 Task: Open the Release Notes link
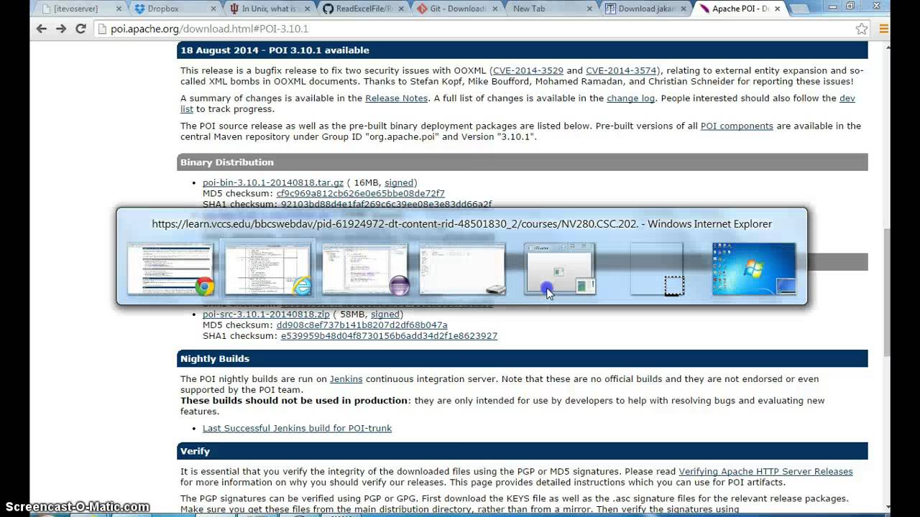[x=396, y=98]
